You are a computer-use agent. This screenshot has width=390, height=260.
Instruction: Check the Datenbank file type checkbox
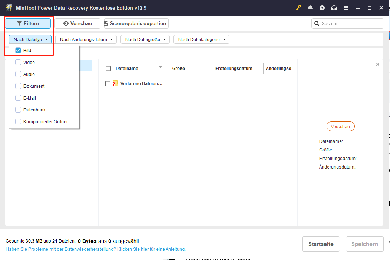(x=18, y=110)
